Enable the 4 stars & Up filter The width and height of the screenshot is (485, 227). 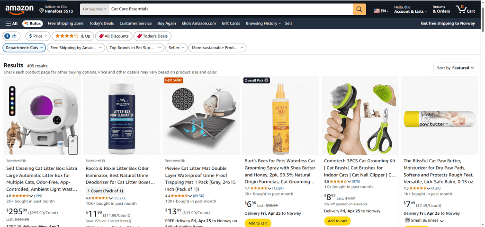72,36
